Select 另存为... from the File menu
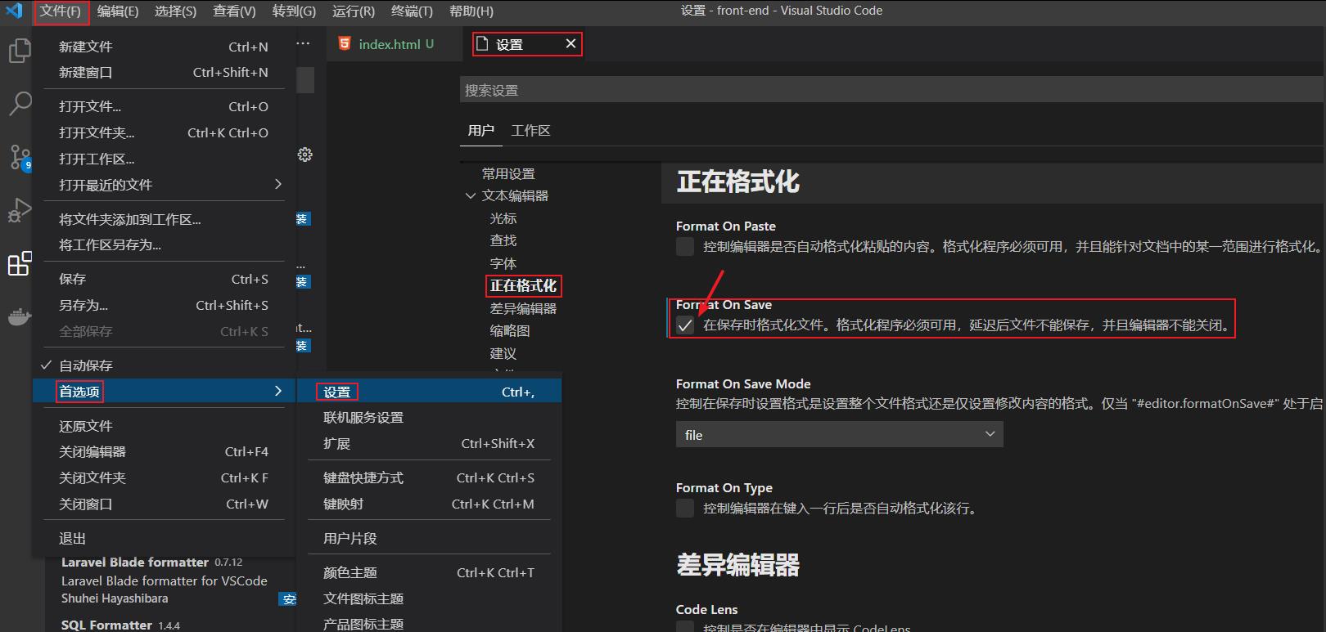Image resolution: width=1326 pixels, height=632 pixels. point(164,305)
